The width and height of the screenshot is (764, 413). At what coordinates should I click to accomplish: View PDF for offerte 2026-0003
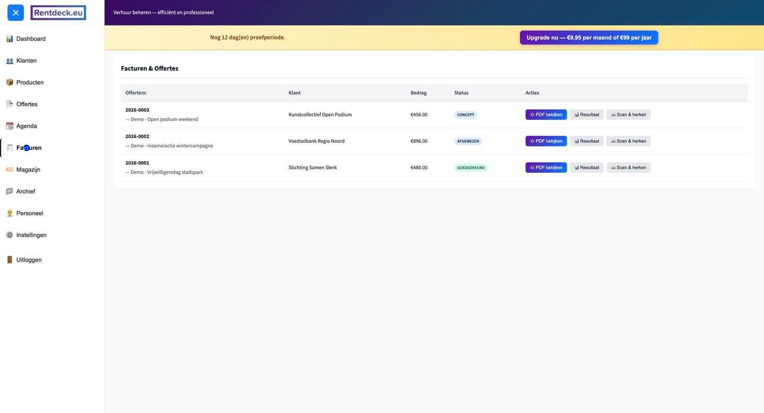pyautogui.click(x=546, y=115)
